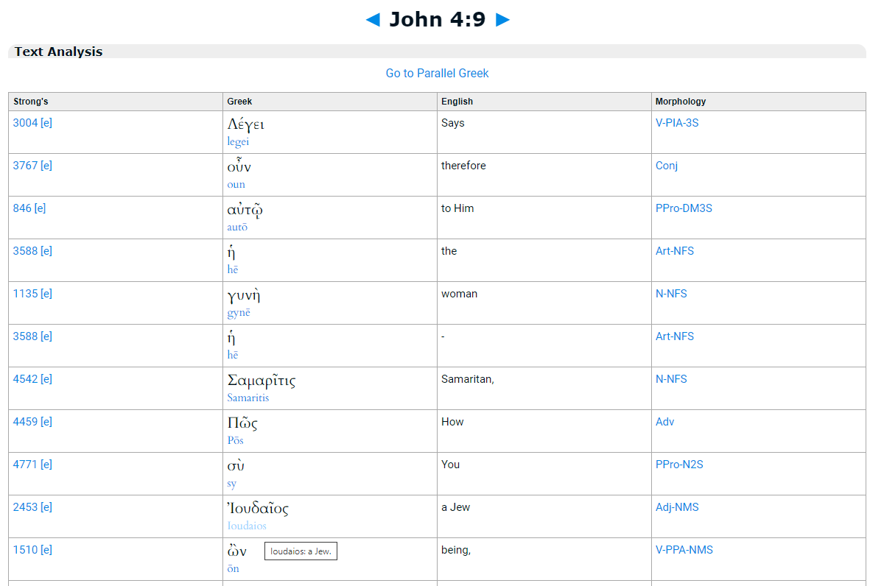Open Strong's number 3767 entry
The image size is (870, 586).
click(x=26, y=166)
